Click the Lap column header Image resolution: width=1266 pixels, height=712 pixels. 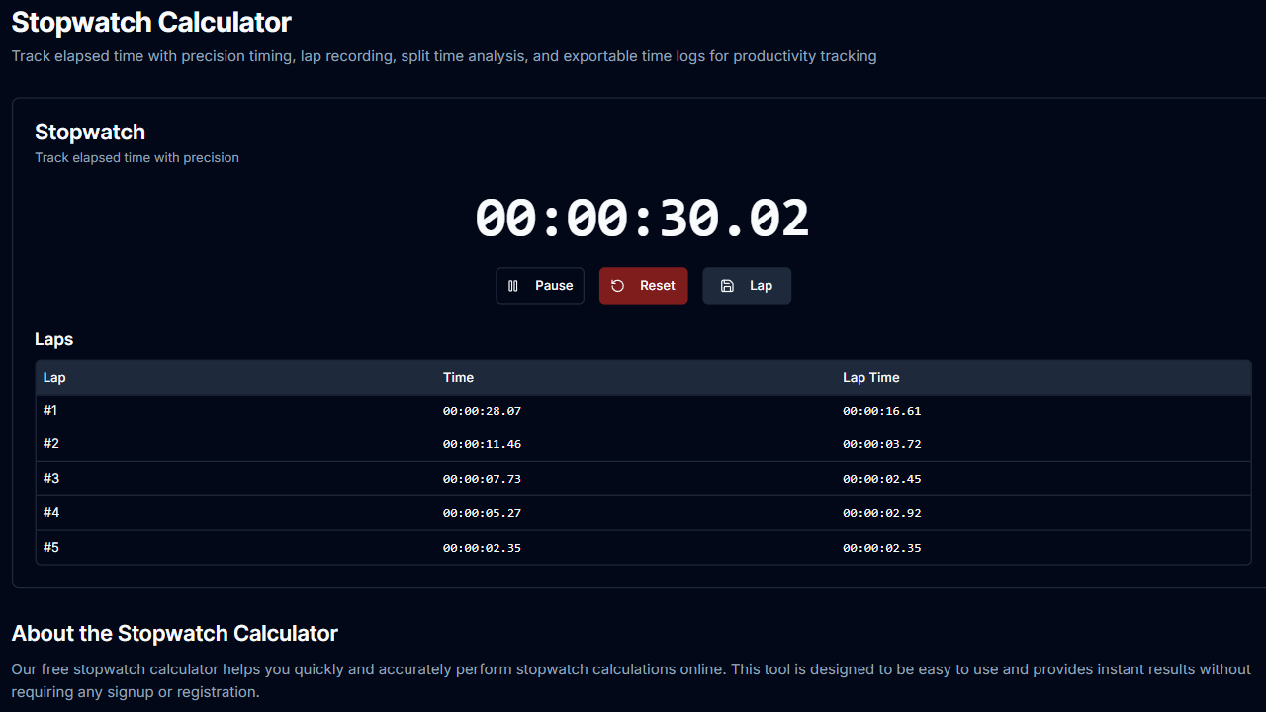(53, 377)
